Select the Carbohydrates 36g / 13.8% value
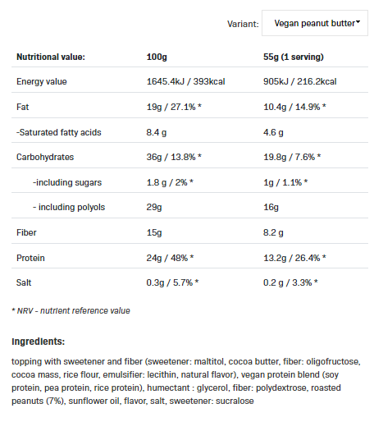This screenshot has width=374, height=422. coord(174,157)
